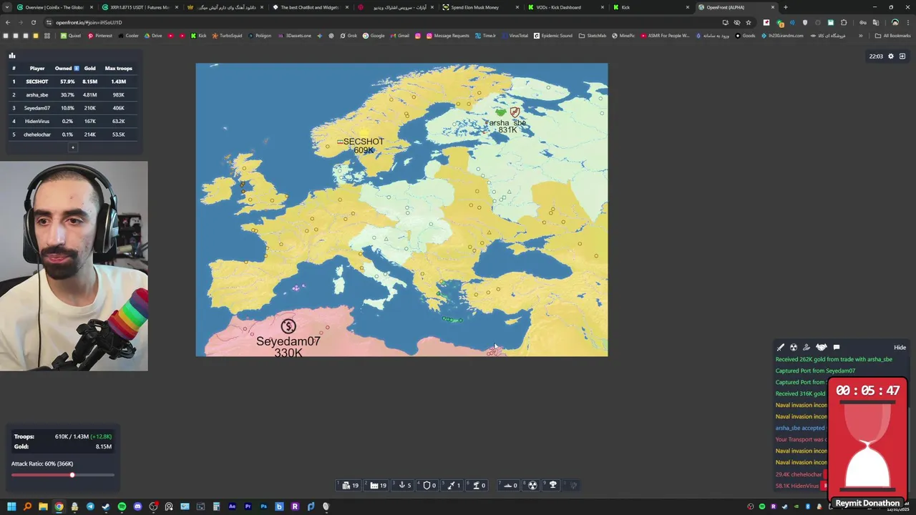Screen dimensions: 916x515
Task: Sort leaderboard by Max troops column
Action: tap(118, 69)
